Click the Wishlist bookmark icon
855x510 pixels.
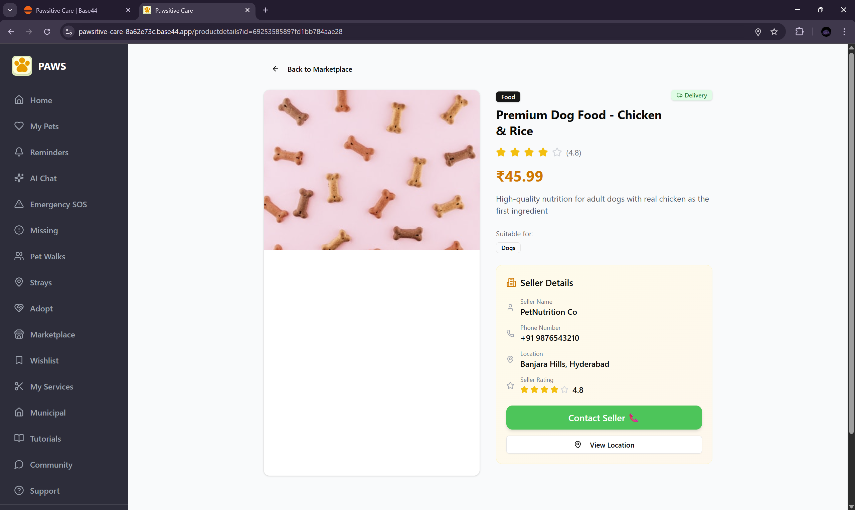coord(19,360)
